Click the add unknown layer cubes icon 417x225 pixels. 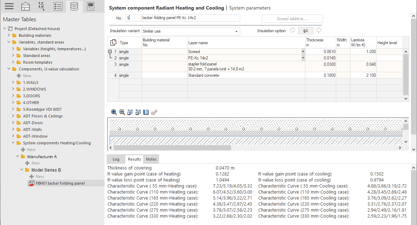click(138, 112)
